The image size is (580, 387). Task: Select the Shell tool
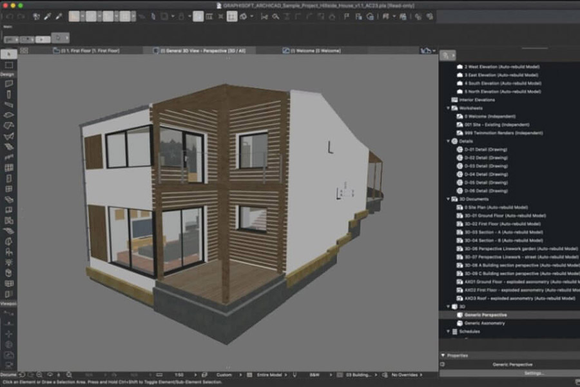click(9, 136)
